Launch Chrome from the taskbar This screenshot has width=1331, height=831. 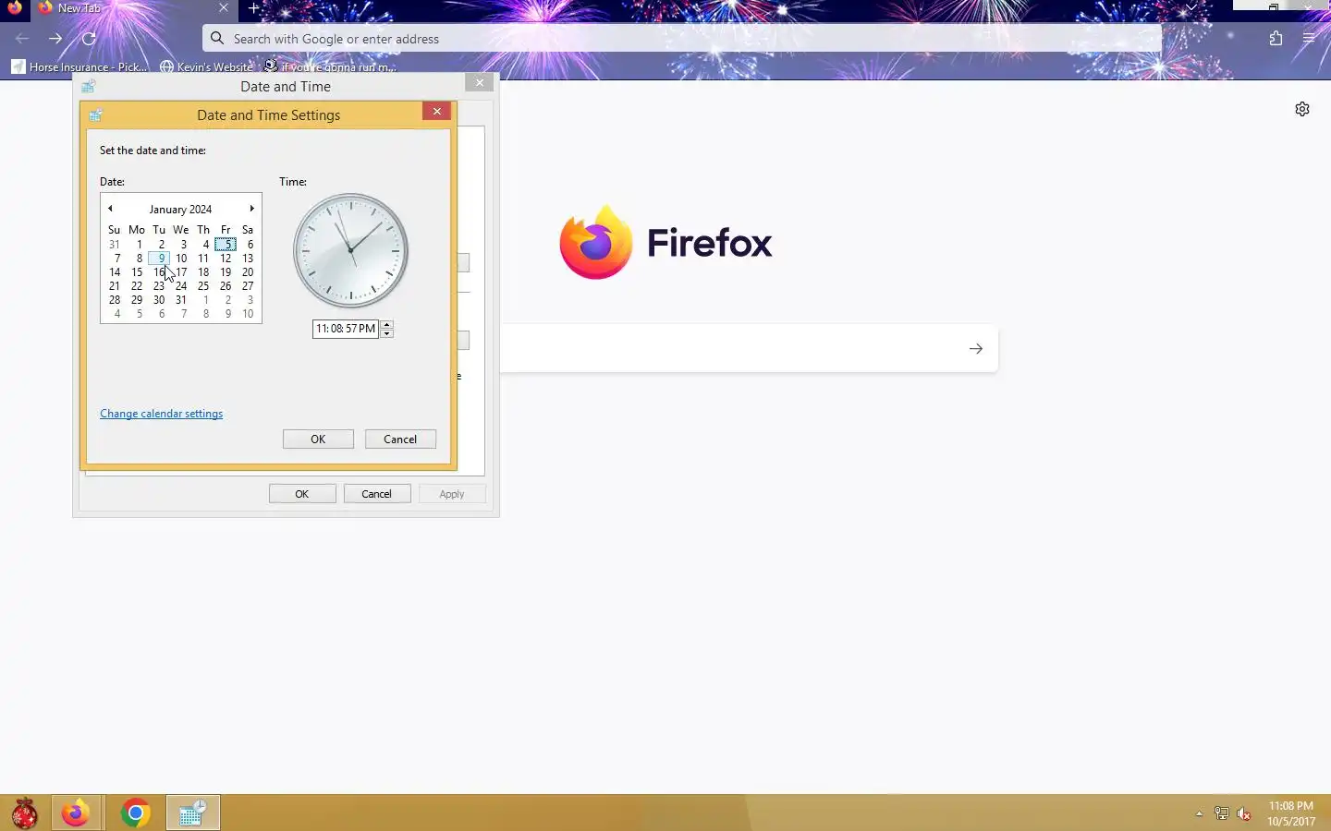click(135, 813)
